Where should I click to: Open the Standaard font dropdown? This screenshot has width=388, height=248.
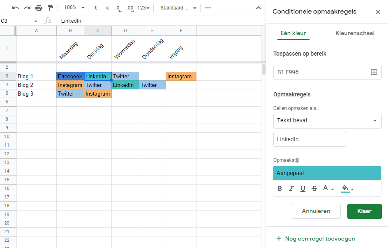[178, 7]
